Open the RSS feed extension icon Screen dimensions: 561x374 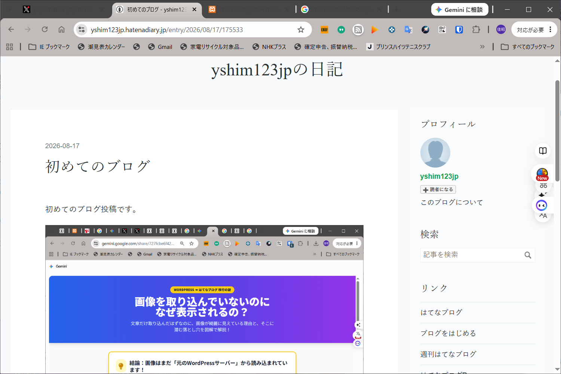358,30
